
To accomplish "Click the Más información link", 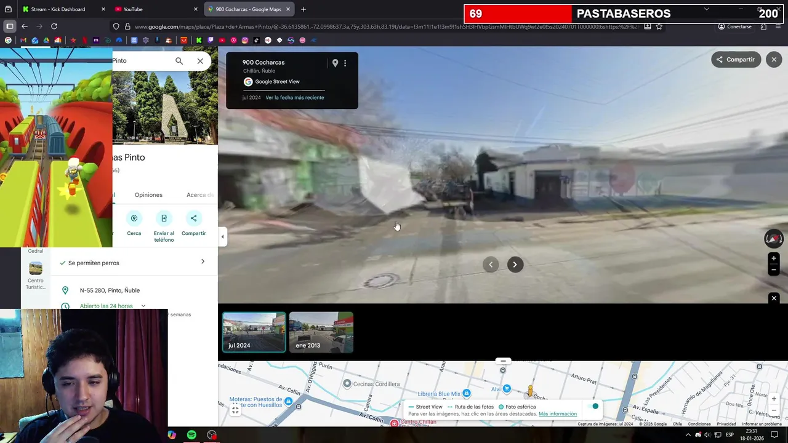I will (558, 414).
